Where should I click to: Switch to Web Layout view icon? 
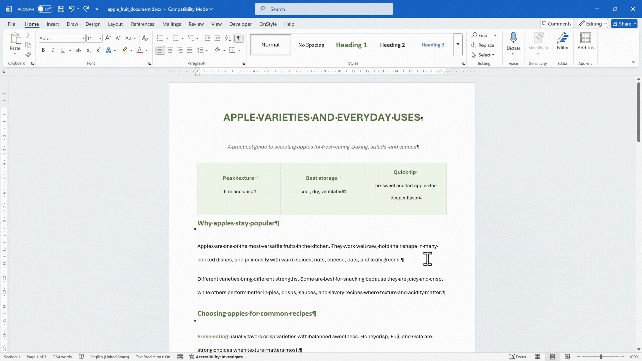coord(567,357)
